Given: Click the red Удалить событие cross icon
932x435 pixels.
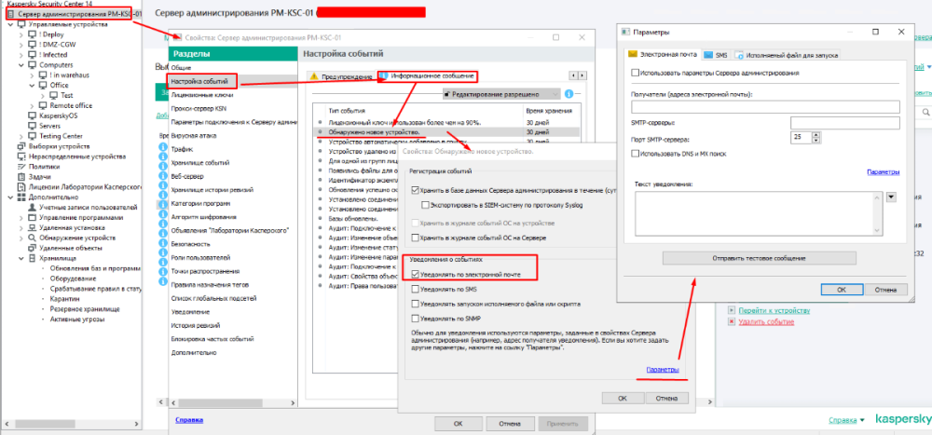Looking at the screenshot, I should click(x=732, y=321).
